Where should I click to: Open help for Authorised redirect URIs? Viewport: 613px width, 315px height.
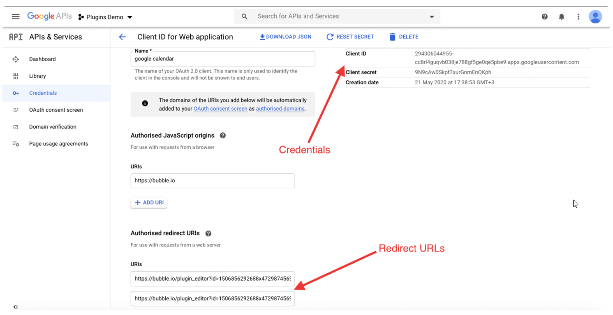point(208,234)
